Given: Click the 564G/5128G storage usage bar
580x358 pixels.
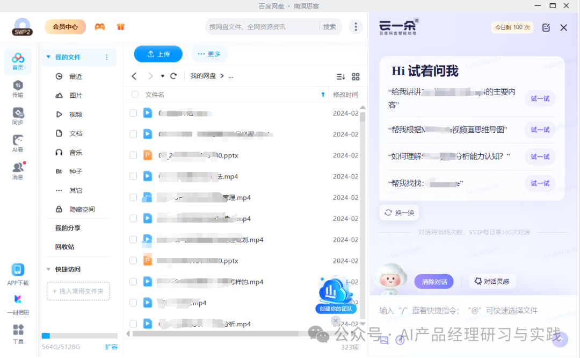Looking at the screenshot, I should (79, 336).
